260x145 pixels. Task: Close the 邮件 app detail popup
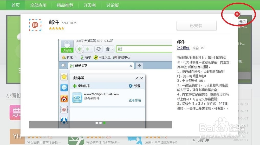coord(237,14)
